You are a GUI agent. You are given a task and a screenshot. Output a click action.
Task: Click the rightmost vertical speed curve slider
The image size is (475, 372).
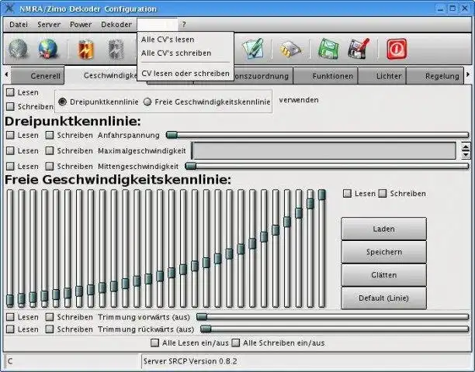pos(322,248)
